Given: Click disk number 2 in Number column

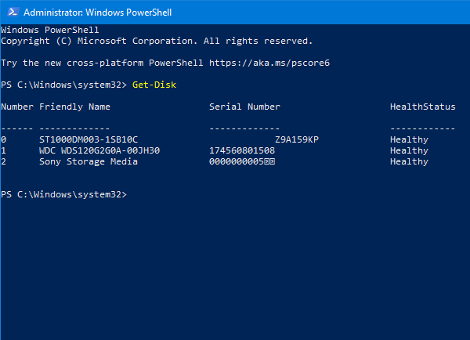Looking at the screenshot, I should [x=4, y=161].
